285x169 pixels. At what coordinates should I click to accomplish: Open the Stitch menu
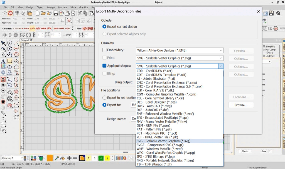(x=73, y=7)
